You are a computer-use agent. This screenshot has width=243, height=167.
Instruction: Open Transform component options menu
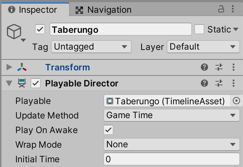[234, 67]
